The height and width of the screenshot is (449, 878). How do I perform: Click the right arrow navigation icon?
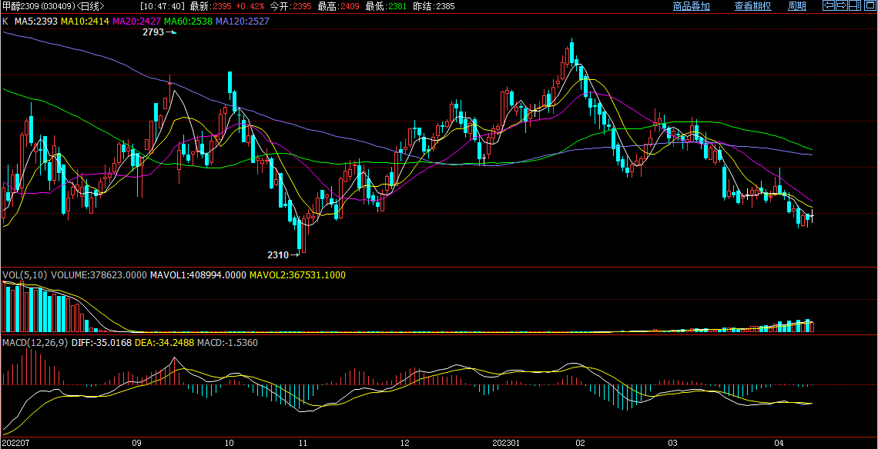click(x=842, y=6)
